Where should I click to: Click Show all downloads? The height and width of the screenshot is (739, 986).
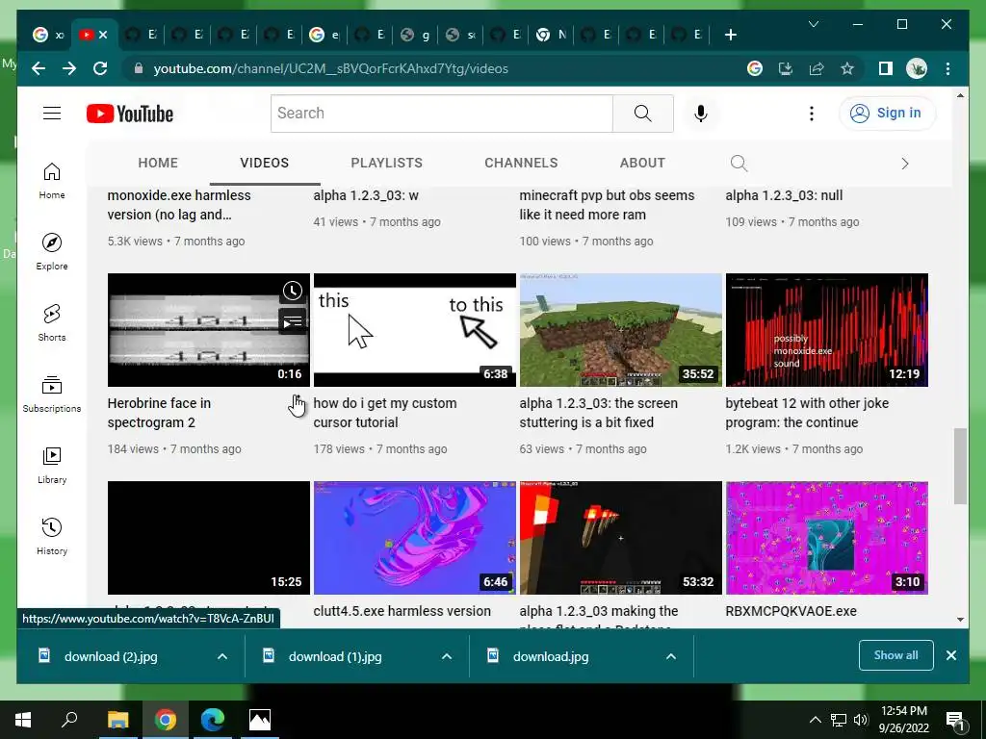tap(895, 655)
